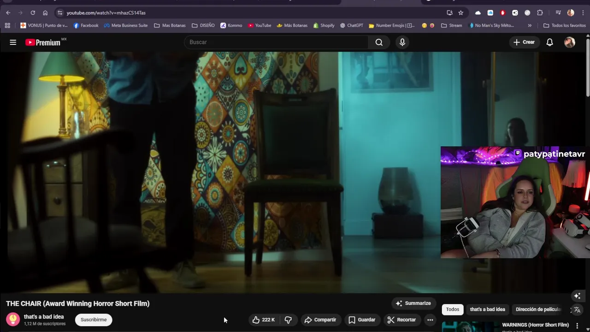The height and width of the screenshot is (332, 590).
Task: Open that's a bad idea channel name
Action: (44, 317)
